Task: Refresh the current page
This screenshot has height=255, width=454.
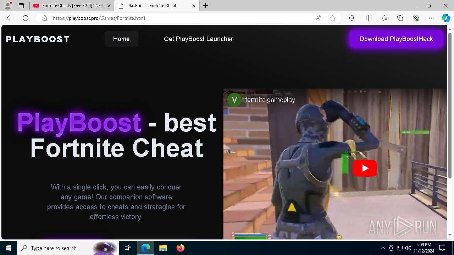Action: coord(26,18)
